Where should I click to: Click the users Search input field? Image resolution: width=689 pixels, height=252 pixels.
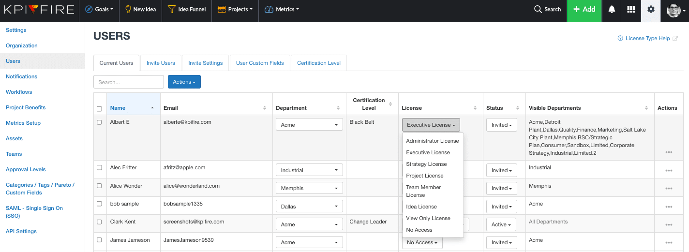pyautogui.click(x=129, y=82)
